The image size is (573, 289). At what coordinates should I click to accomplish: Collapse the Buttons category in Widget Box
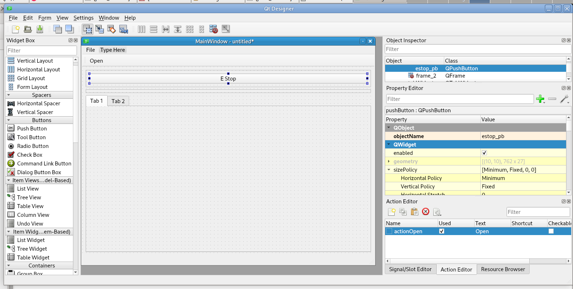tap(9, 120)
